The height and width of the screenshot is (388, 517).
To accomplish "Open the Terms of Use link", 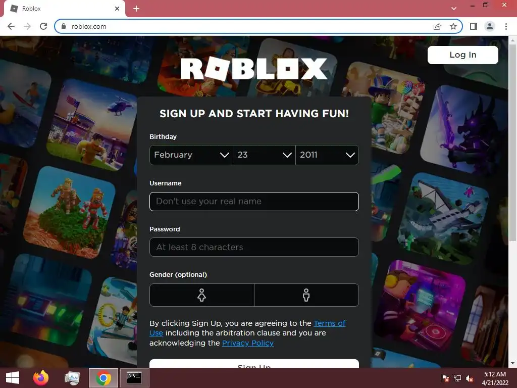I will pos(330,323).
